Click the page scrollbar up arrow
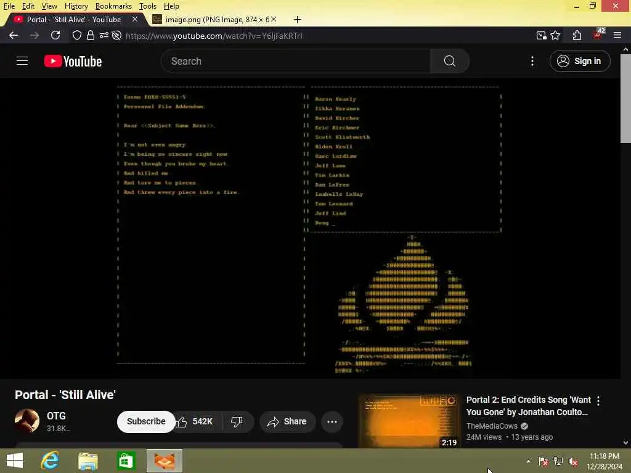Viewport: 631px width, 473px height. [625, 49]
